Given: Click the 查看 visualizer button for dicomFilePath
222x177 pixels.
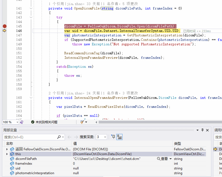Looking at the screenshot, I should (162, 159).
